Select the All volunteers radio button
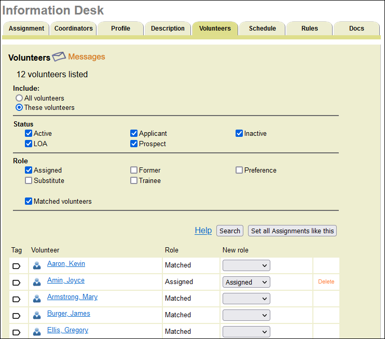Image resolution: width=385 pixels, height=339 pixels. (19, 98)
